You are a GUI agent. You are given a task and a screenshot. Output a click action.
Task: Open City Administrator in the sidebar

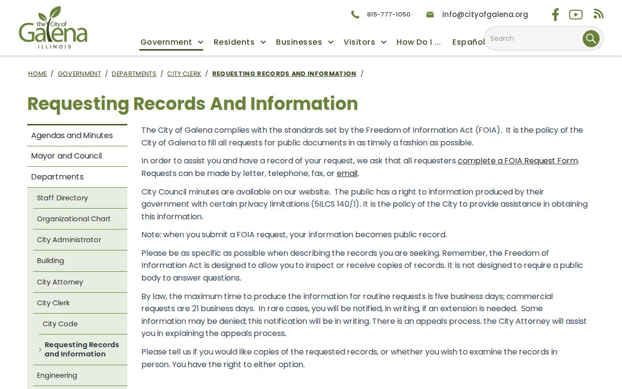click(x=80, y=240)
